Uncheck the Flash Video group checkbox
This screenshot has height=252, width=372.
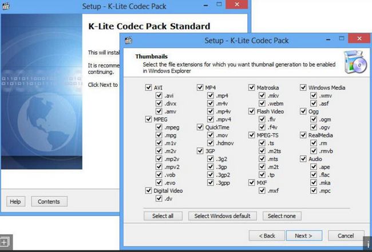coord(251,111)
